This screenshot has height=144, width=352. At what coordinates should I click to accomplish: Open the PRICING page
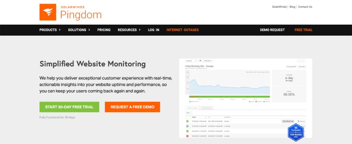tap(104, 30)
